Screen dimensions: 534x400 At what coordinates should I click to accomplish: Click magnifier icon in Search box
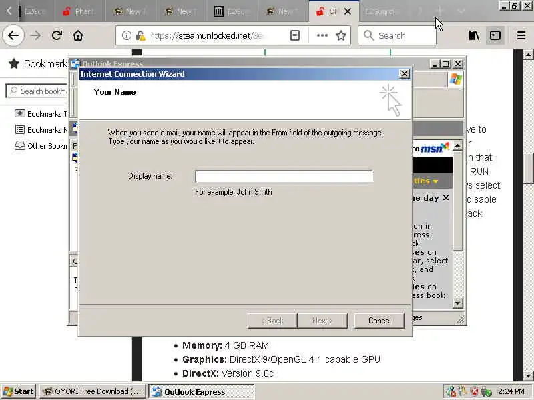click(x=368, y=35)
